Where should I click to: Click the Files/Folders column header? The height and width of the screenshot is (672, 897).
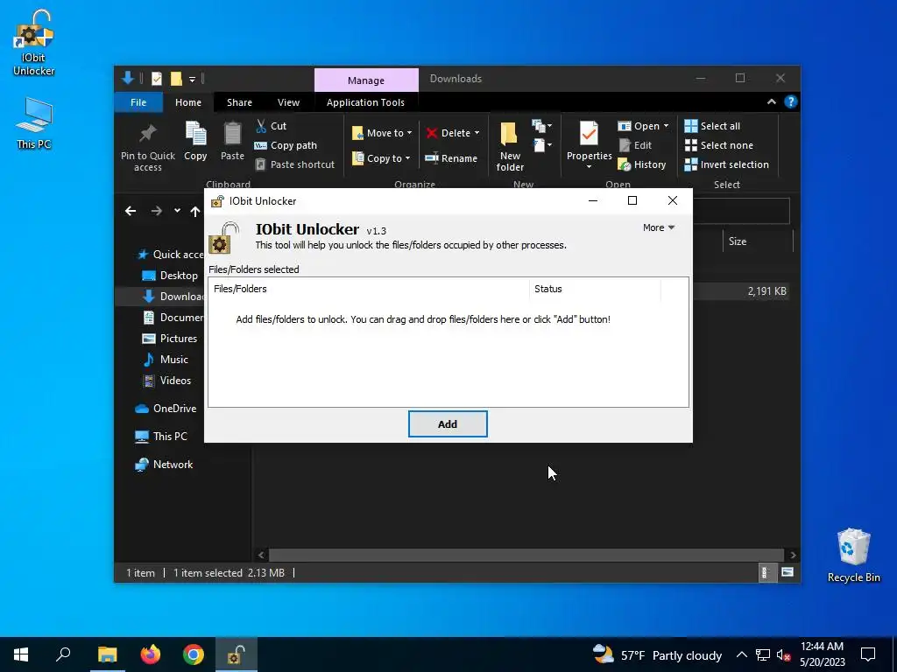(x=369, y=289)
